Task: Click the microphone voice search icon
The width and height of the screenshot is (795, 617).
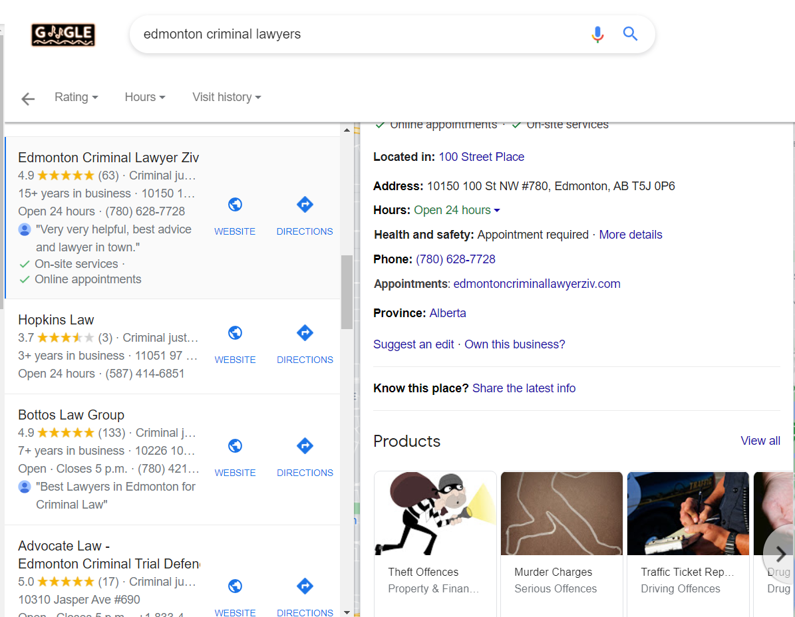Action: [597, 35]
